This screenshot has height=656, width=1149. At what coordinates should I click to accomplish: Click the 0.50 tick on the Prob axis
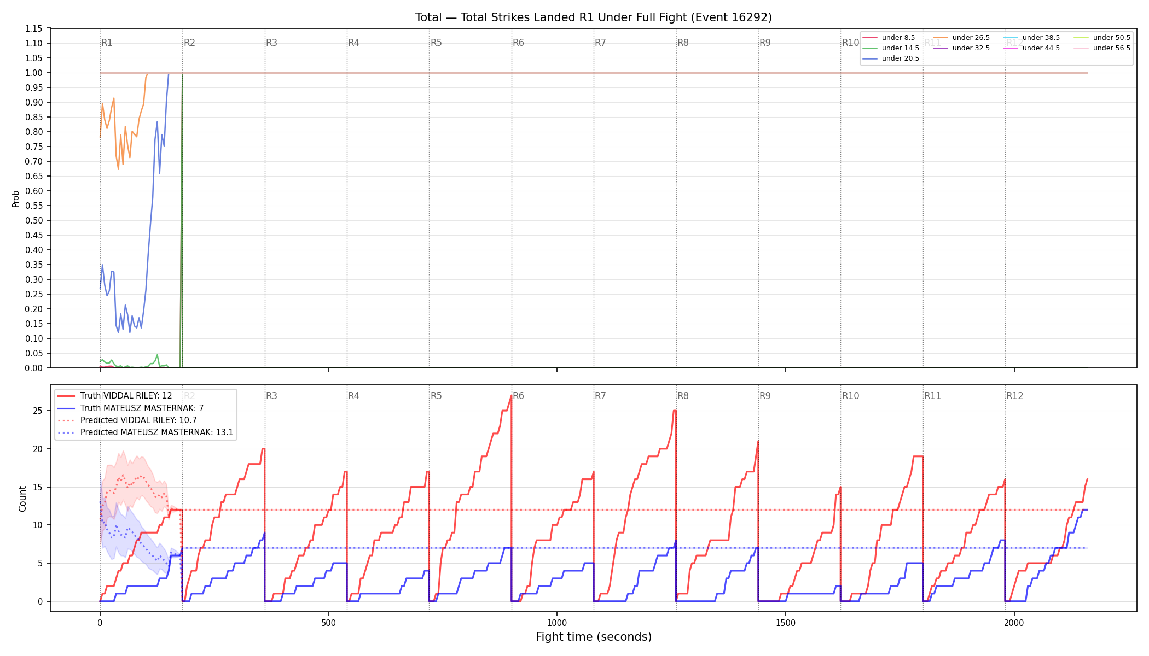[x=34, y=220]
